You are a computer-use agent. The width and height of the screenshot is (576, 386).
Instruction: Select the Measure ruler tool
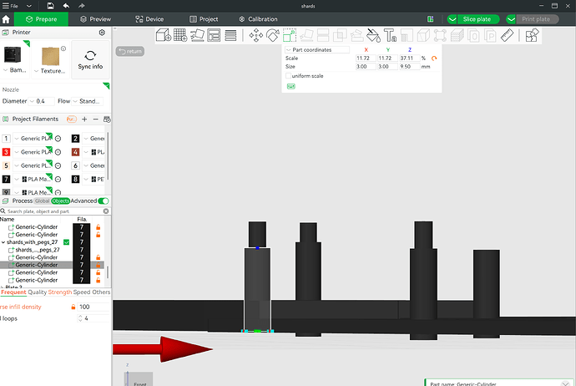507,35
